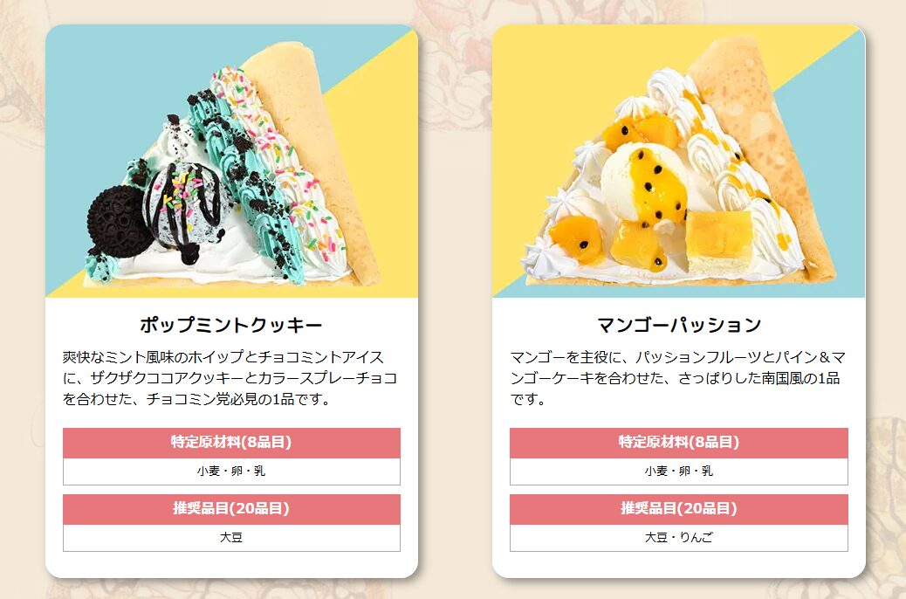
Task: Click 推奨品目(20品目) header in left card
Action: (x=231, y=509)
